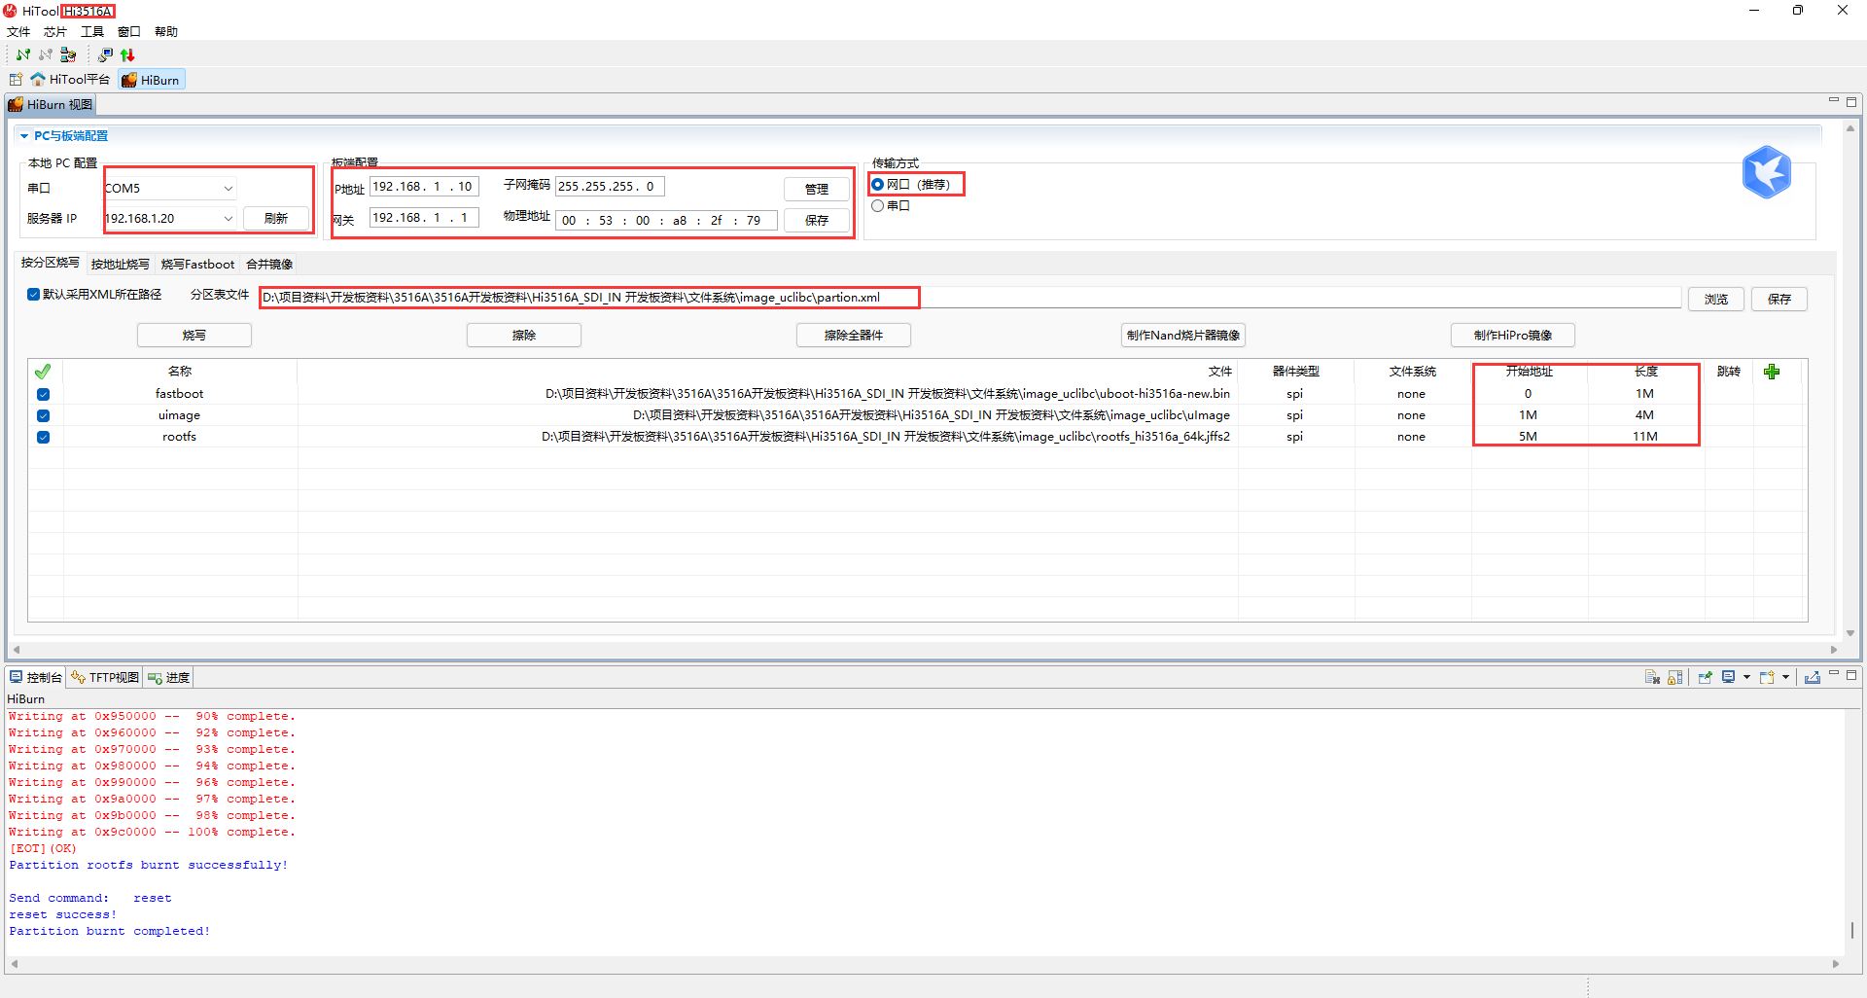Toggle console scroll lock icon
This screenshot has width=1867, height=998.
(1674, 677)
